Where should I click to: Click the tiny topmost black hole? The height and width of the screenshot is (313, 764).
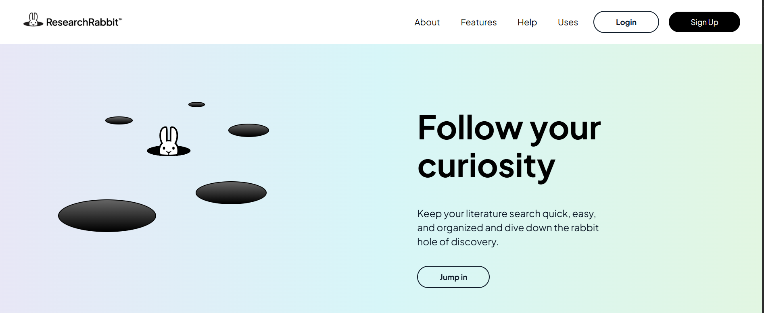[196, 104]
